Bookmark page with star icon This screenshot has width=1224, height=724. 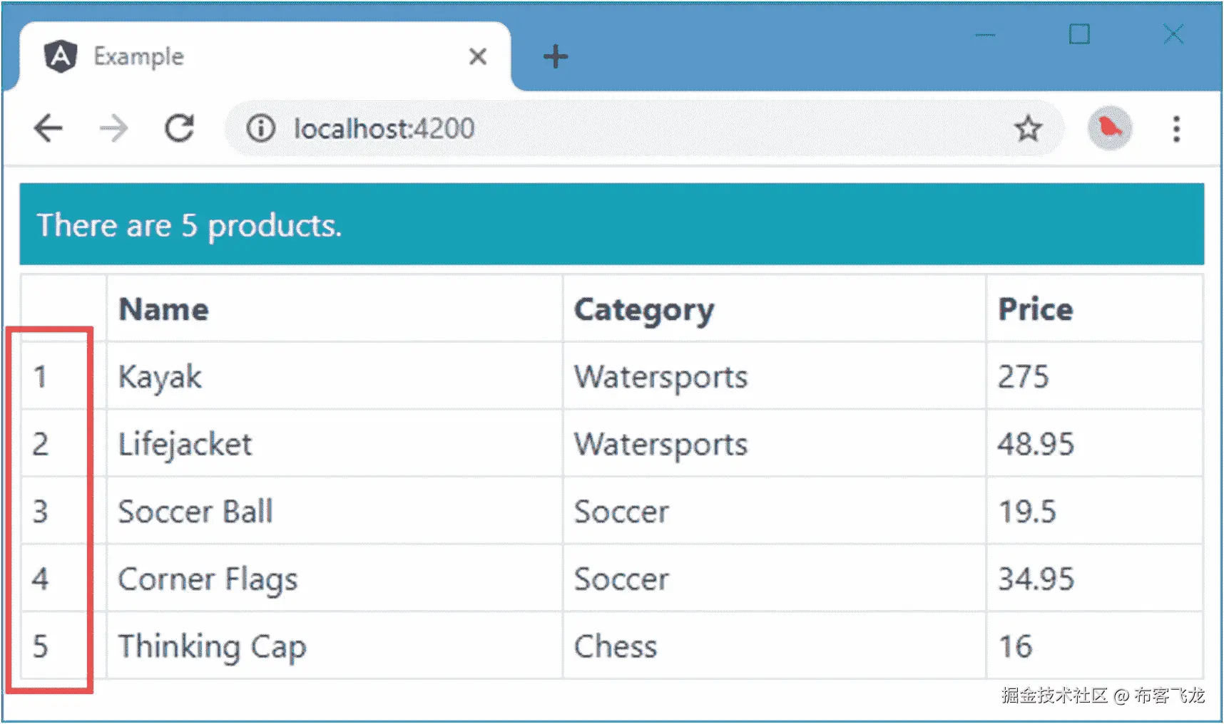point(1027,129)
